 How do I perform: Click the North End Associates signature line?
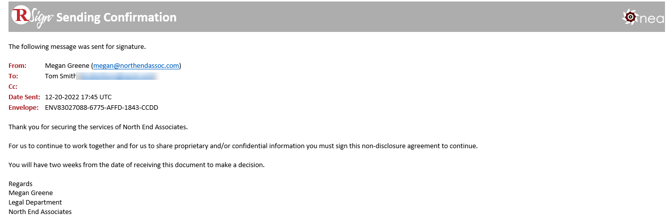(40, 212)
